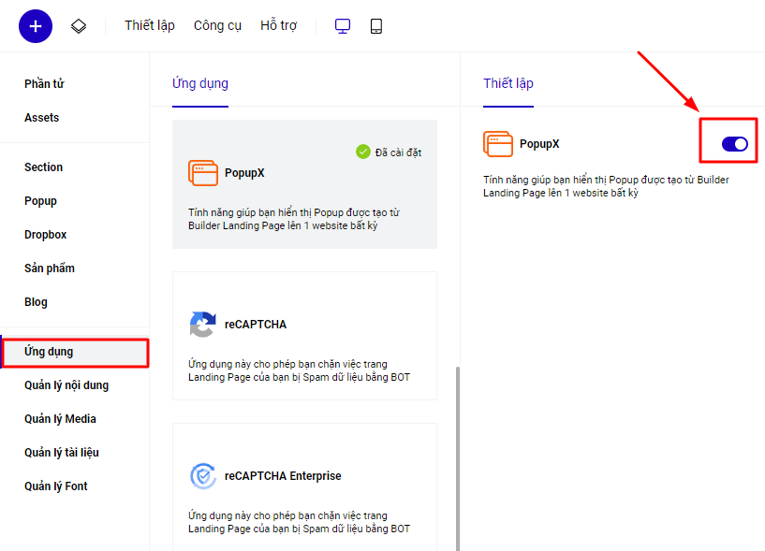The width and height of the screenshot is (765, 551).
Task: Open Popup in the sidebar
Action: tap(40, 201)
